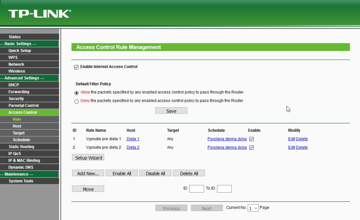Viewport: 360px width, 220px height.
Task: Open the System Tools menu
Action: point(21,181)
